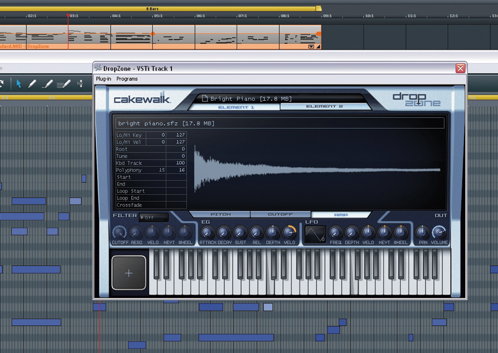
Task: Click the filter Keyt knob
Action: point(168,233)
